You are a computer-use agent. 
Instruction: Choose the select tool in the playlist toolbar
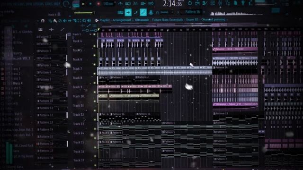coord(80,21)
